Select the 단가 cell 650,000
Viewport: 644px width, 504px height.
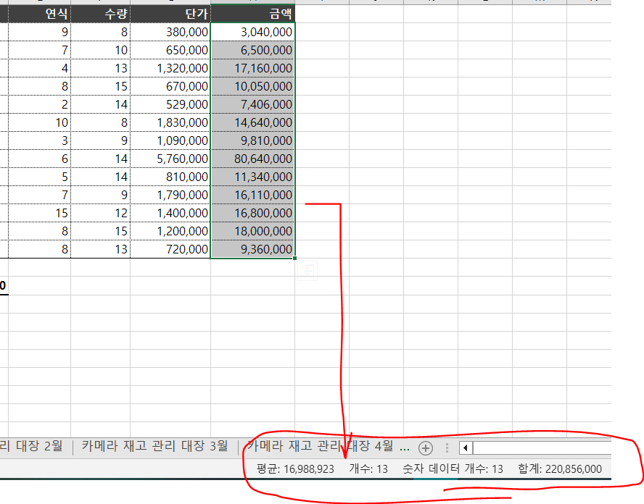(170, 50)
